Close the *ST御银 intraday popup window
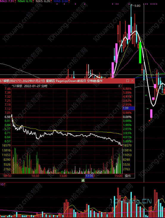The width and height of the screenshot is (165, 218). 132,81
